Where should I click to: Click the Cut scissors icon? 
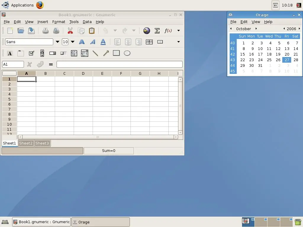[x=70, y=31]
